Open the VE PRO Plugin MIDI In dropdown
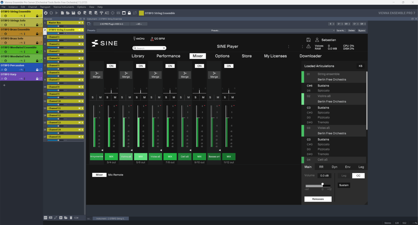Image resolution: width=418 pixels, height=225 pixels. tap(111, 24)
